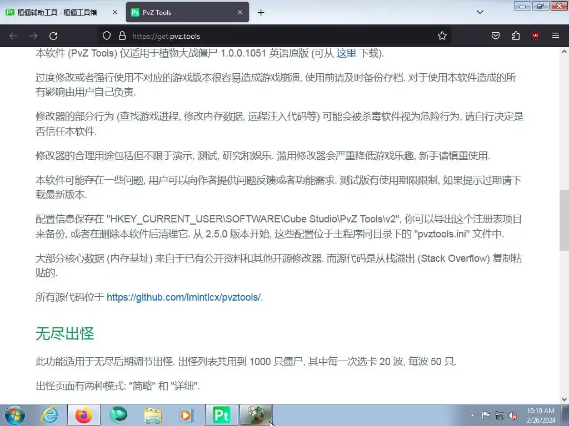Click the muted volume tray icon
Screen dimensions: 569x426
coord(513,415)
